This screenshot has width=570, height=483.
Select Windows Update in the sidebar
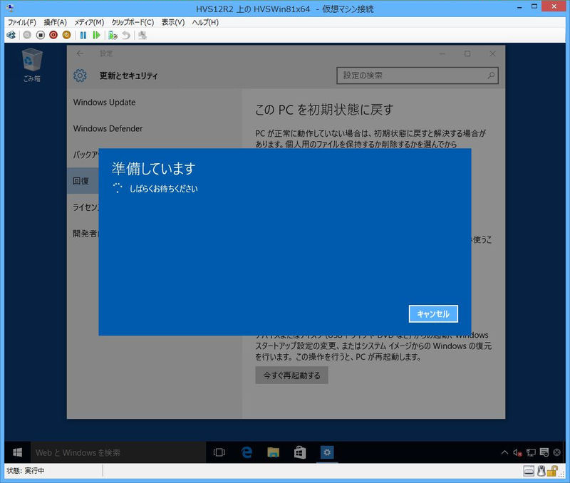pyautogui.click(x=104, y=103)
